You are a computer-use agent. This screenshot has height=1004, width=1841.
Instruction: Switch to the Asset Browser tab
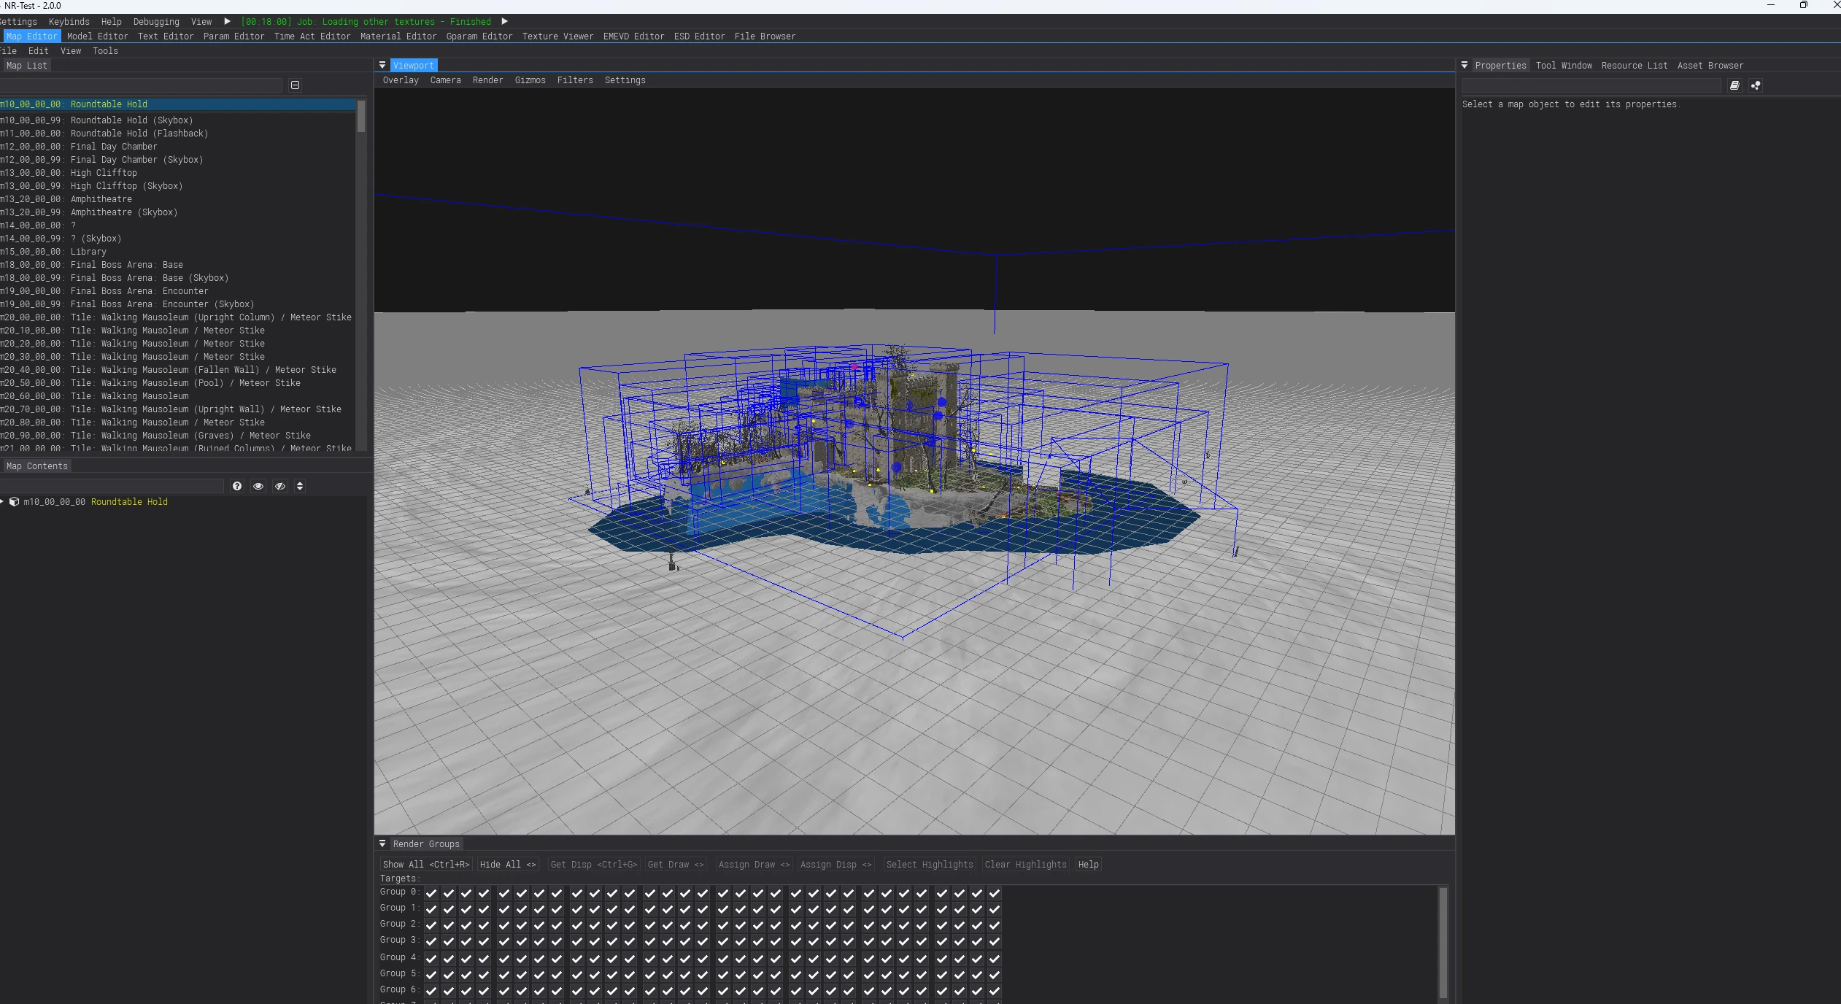(x=1710, y=66)
